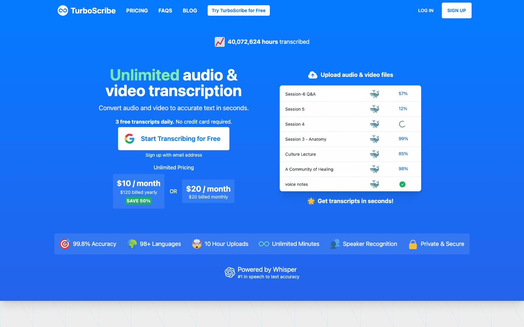
Task: Click Try TurboScribe for Free button
Action: click(238, 10)
